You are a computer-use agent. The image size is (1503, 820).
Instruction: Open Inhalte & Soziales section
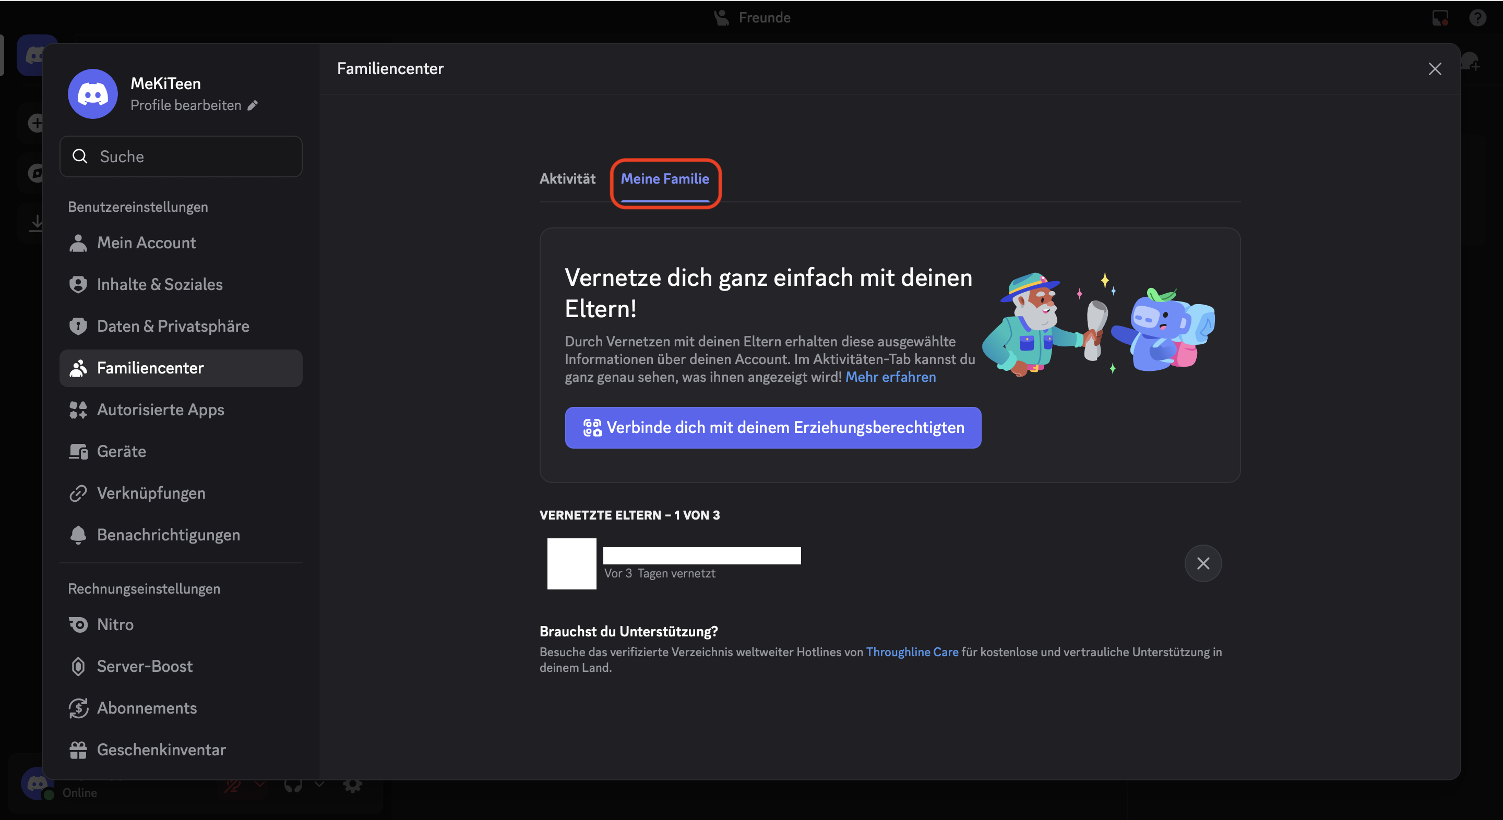tap(159, 284)
